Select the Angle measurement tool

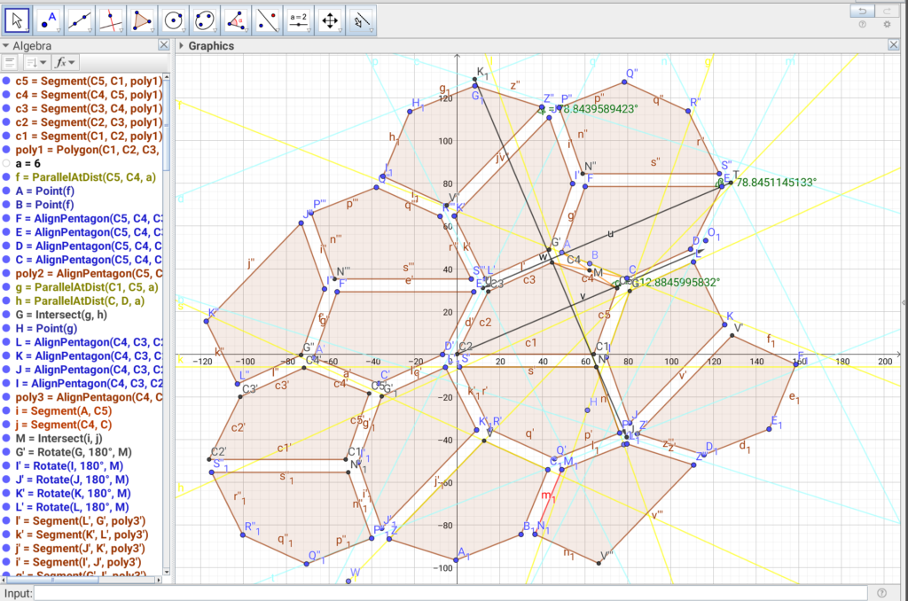(236, 19)
